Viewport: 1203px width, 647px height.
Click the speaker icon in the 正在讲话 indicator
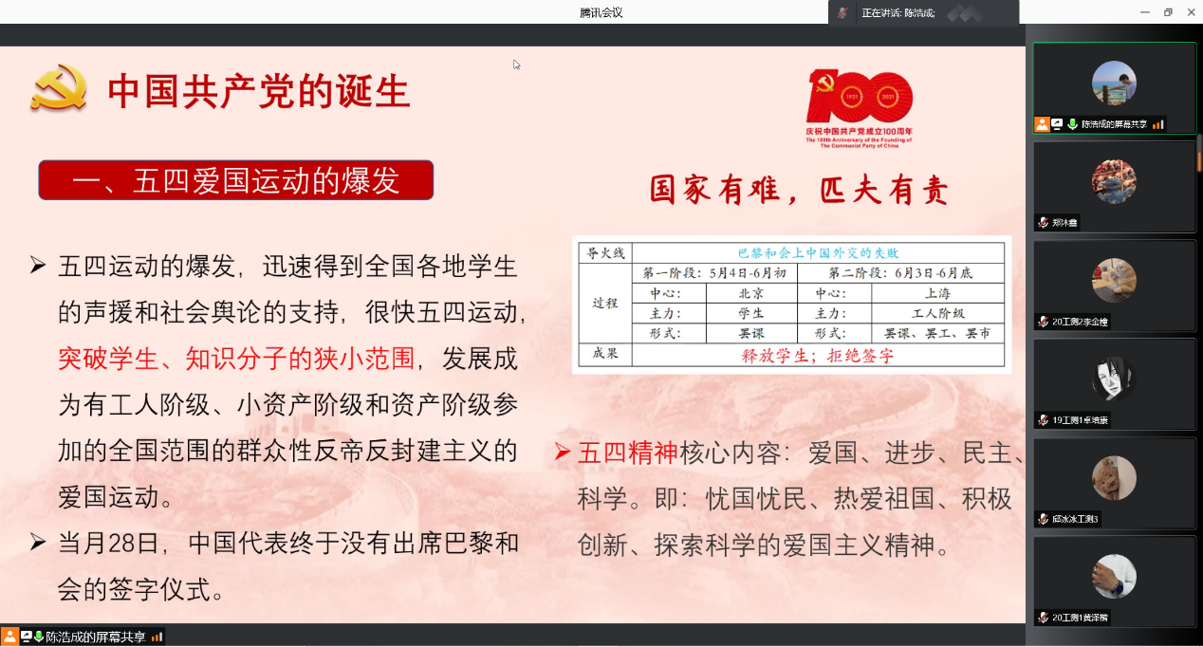pyautogui.click(x=842, y=12)
